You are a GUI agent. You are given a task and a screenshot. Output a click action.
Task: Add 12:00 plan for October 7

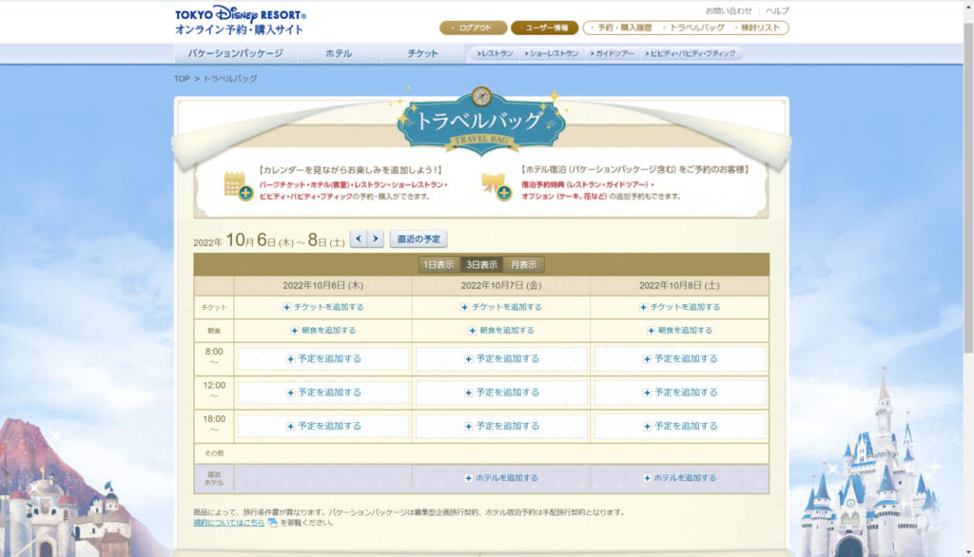pos(501,393)
